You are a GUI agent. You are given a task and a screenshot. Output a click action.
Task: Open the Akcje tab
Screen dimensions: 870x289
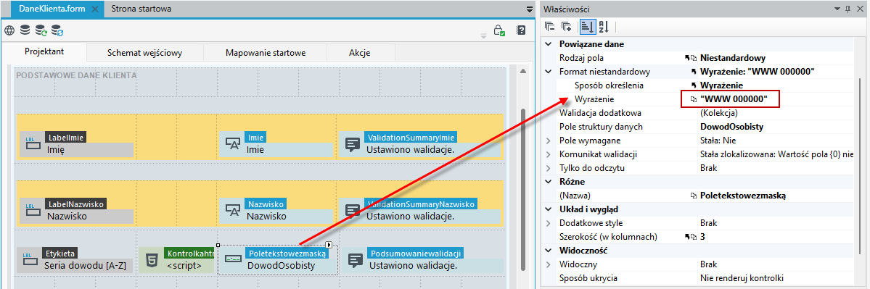360,53
